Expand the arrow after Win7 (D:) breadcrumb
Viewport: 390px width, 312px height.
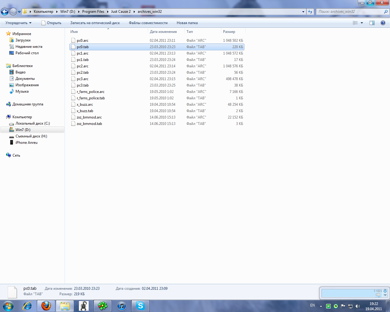pos(79,12)
